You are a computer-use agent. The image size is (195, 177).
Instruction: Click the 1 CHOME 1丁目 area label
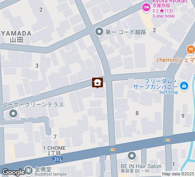pyautogui.click(x=54, y=150)
